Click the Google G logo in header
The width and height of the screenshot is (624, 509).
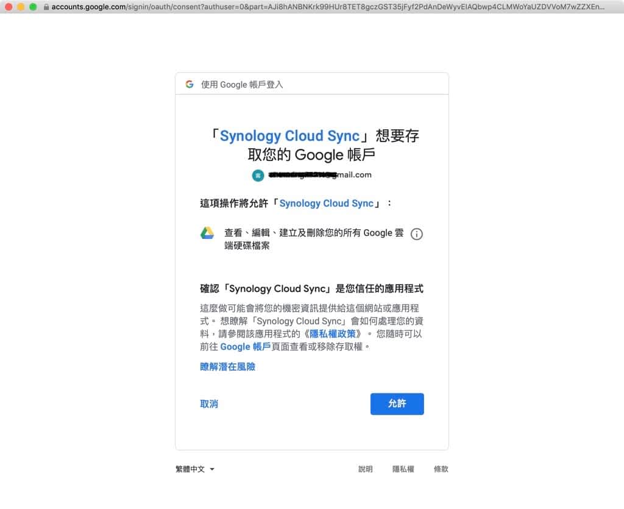point(190,84)
